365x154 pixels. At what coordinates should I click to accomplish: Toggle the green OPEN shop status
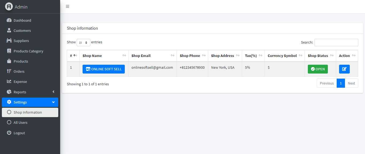point(318,69)
